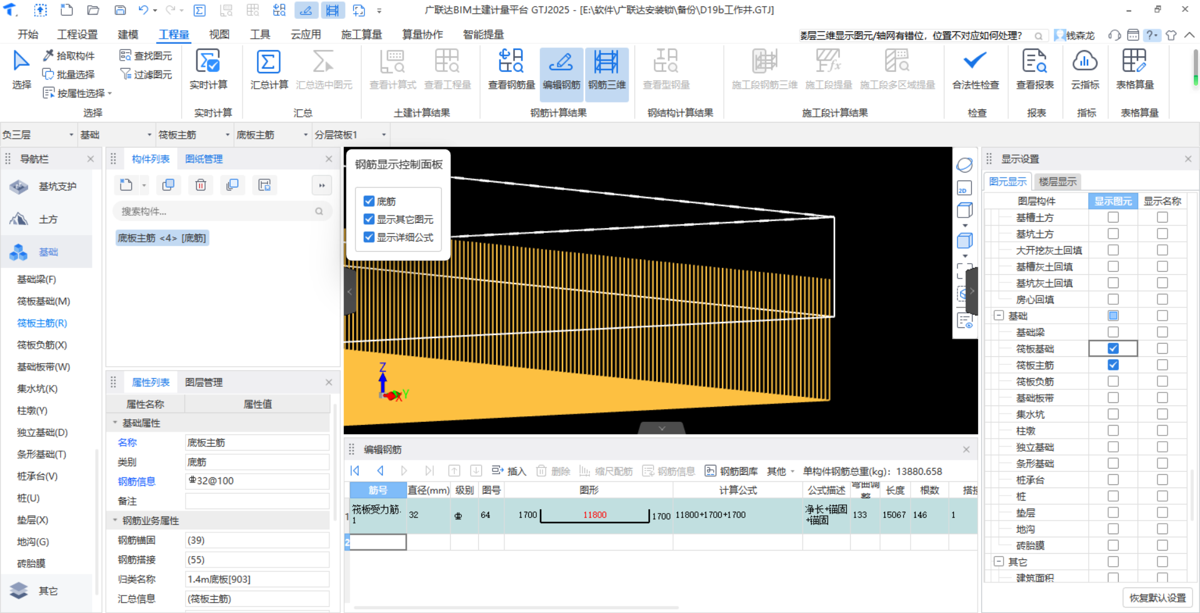
Task: Open the 开始 ribbon tab
Action: (28, 34)
